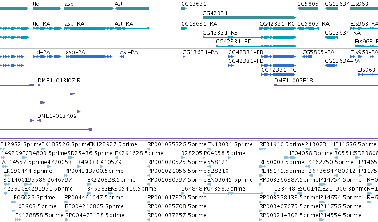
Task: Select the asp-PA coding sequence
Action: point(89,57)
